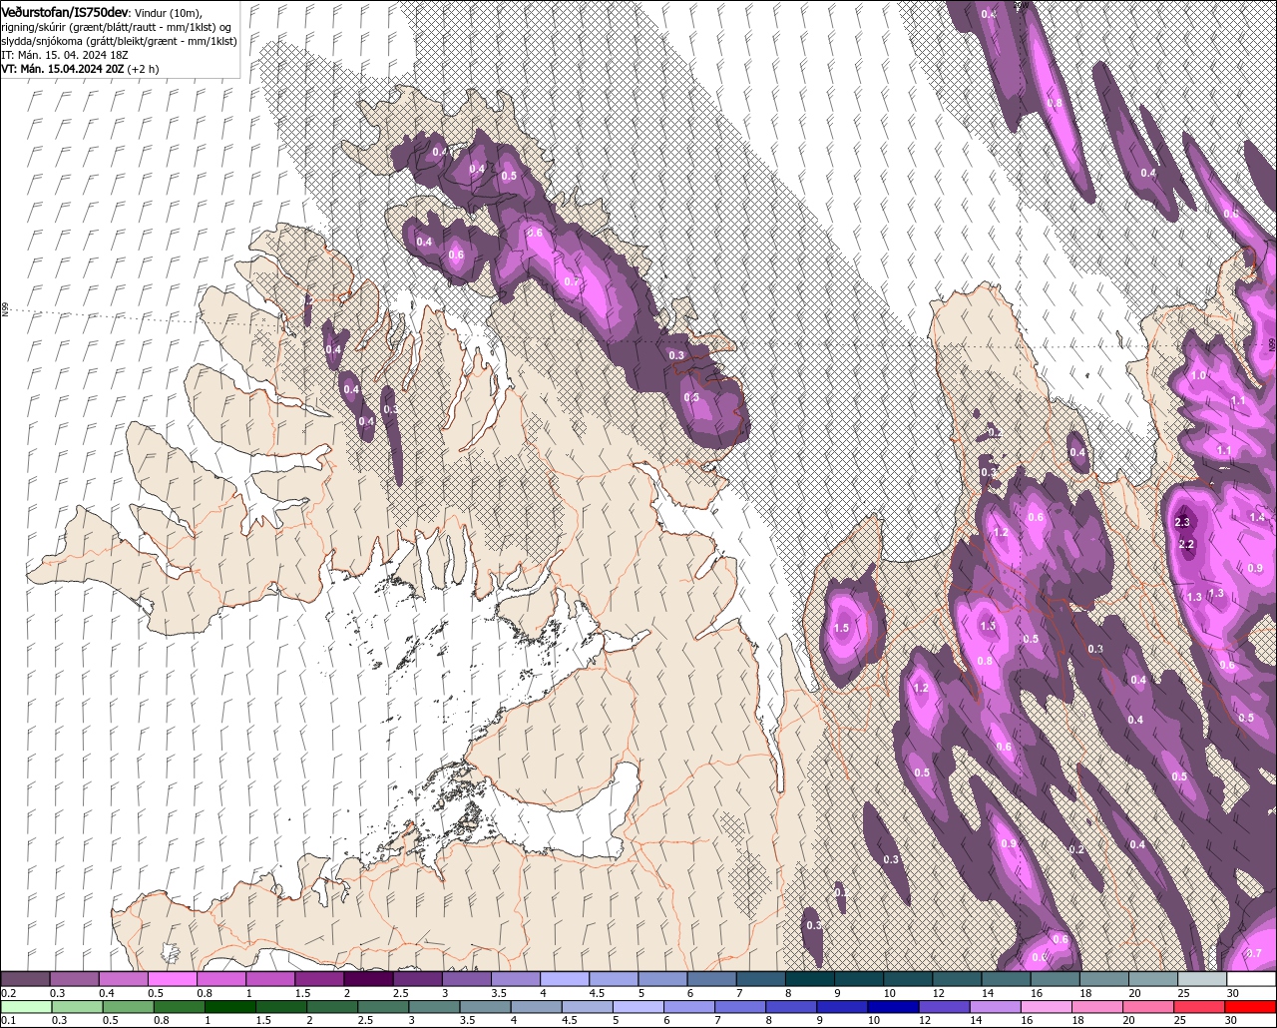Click the '(+2 h)' forecast offset text
This screenshot has height=1028, width=1277.
tap(143, 69)
